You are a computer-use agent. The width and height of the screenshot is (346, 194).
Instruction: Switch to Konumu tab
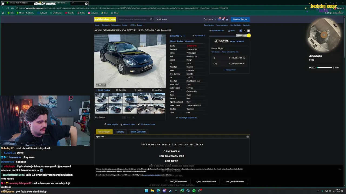(x=120, y=132)
